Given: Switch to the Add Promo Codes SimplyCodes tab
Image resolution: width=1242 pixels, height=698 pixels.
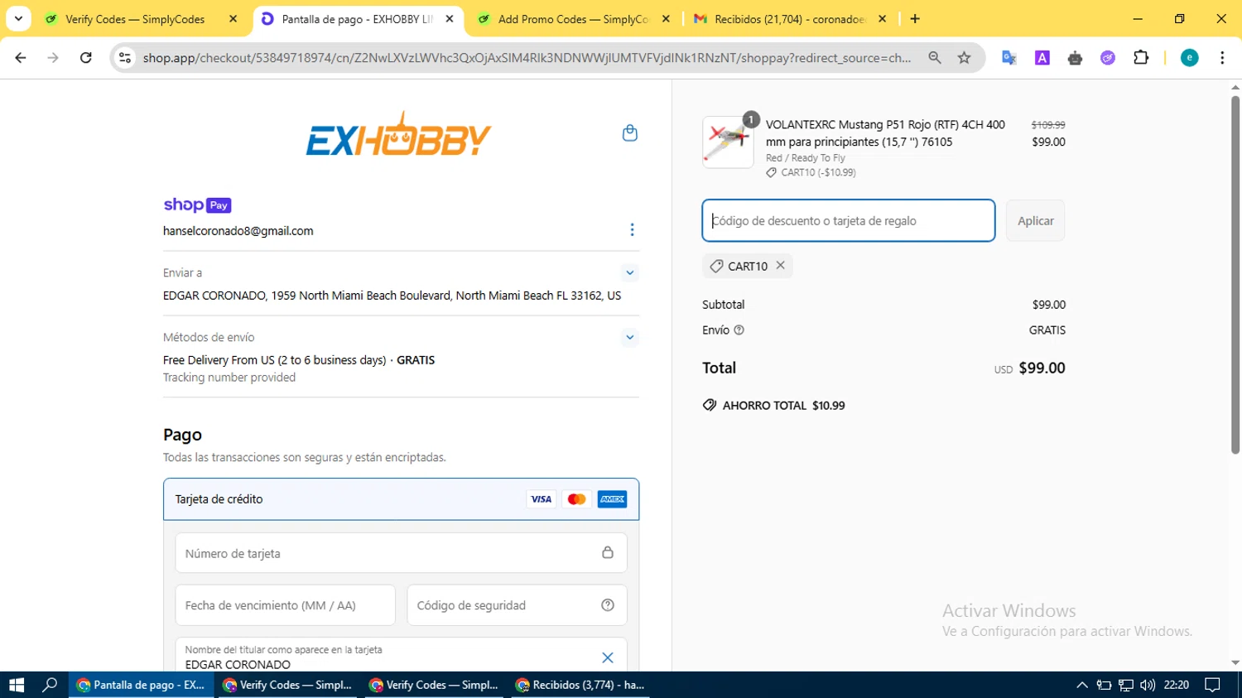Looking at the screenshot, I should (x=574, y=19).
